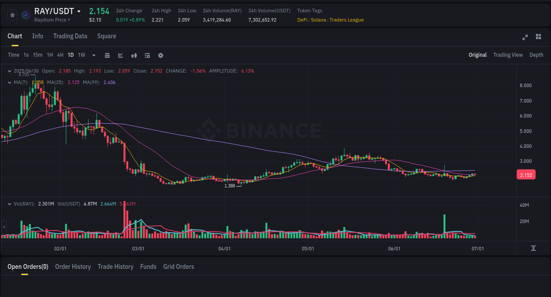The width and height of the screenshot is (551, 297).
Task: Open the technical indicators icon
Action: (120, 55)
